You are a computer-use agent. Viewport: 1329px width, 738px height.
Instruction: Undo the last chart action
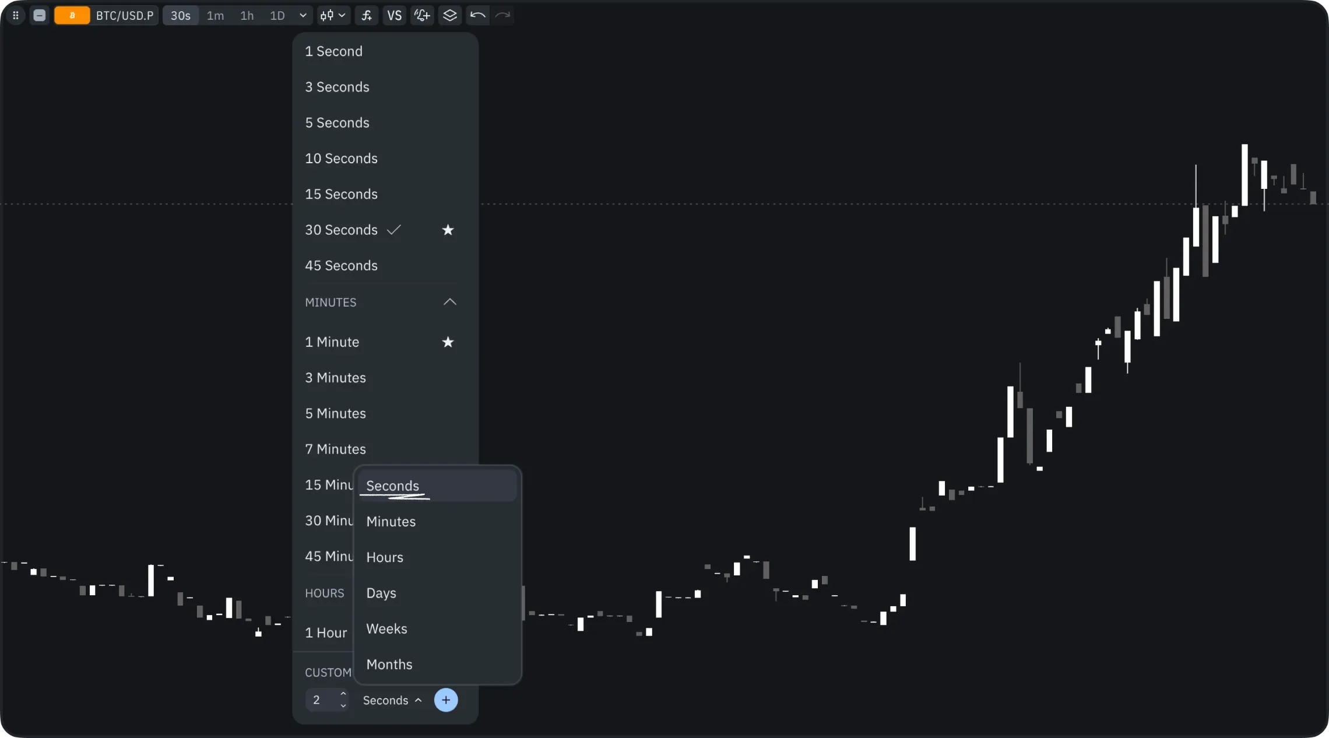tap(477, 16)
